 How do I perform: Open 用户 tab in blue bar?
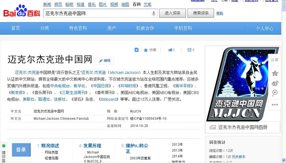coord(112,28)
